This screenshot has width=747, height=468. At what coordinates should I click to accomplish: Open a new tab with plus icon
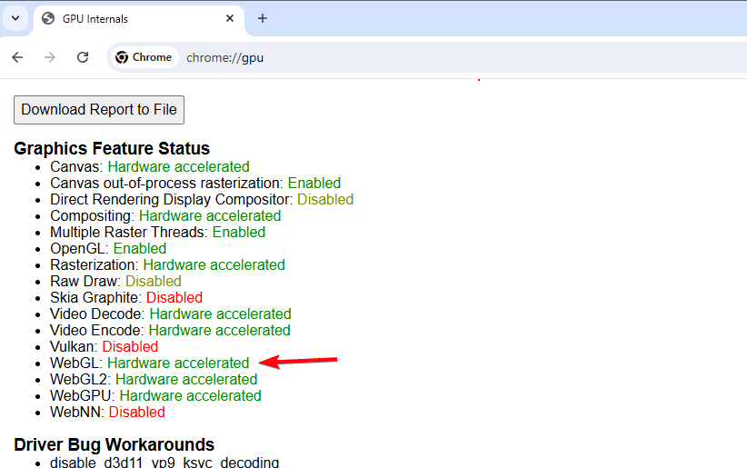point(263,18)
